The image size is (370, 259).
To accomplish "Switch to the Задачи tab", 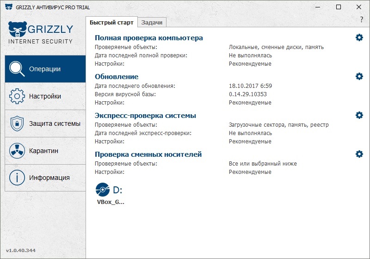I will tap(152, 22).
